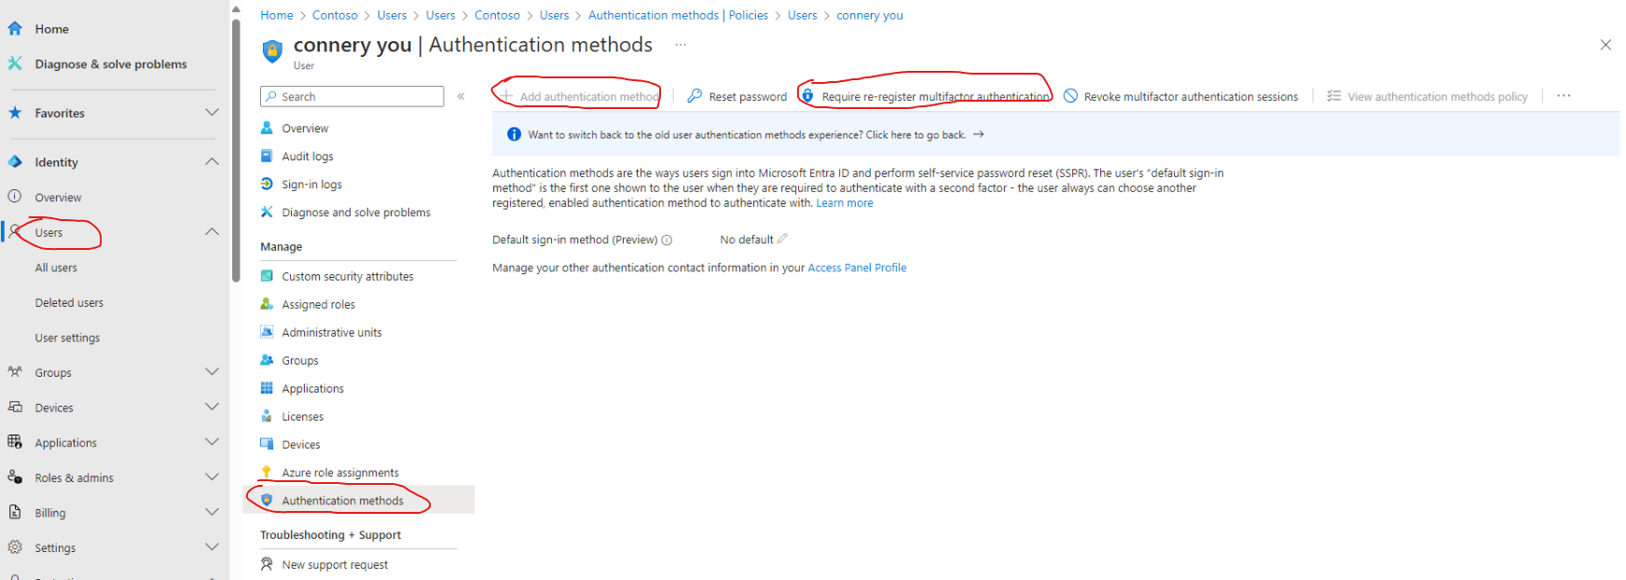Click the Diagnose & solve problems wrench icon
The height and width of the screenshot is (580, 1626).
point(15,63)
